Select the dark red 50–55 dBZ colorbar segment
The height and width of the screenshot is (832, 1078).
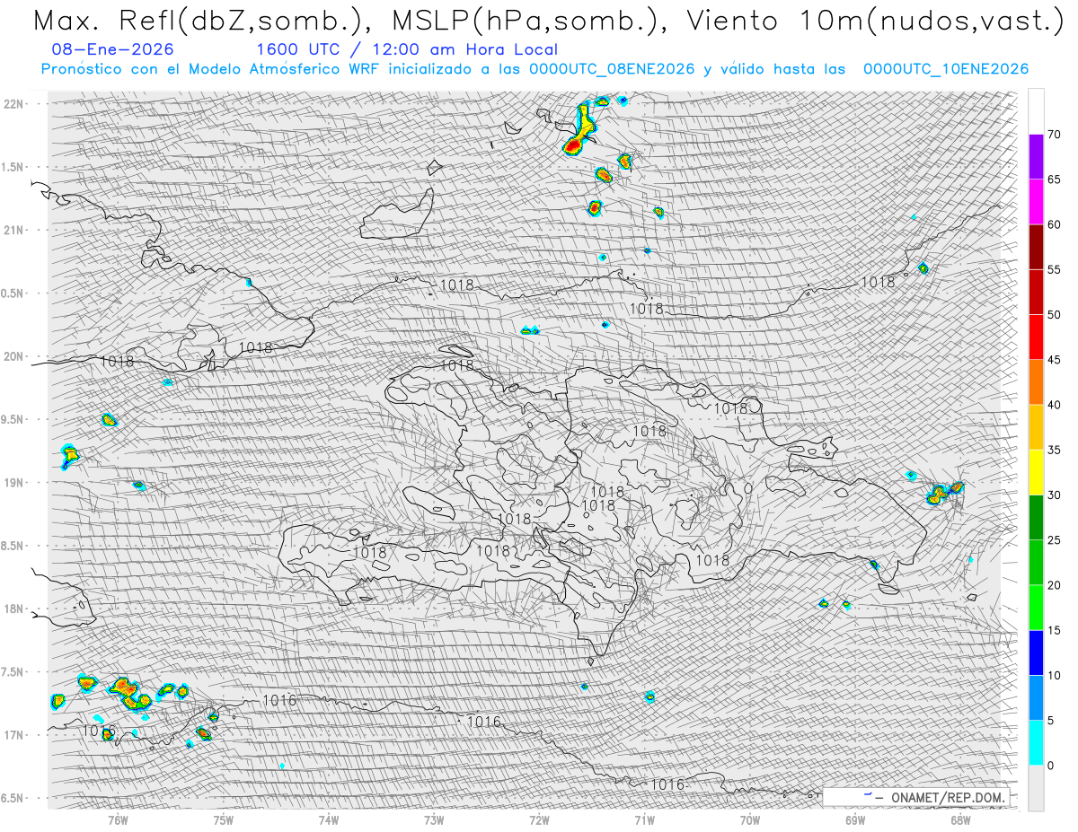[x=1036, y=292]
